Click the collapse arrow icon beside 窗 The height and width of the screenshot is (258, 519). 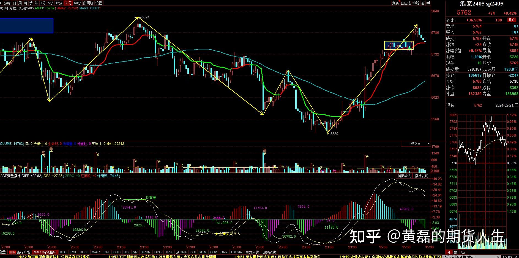[x=428, y=3]
